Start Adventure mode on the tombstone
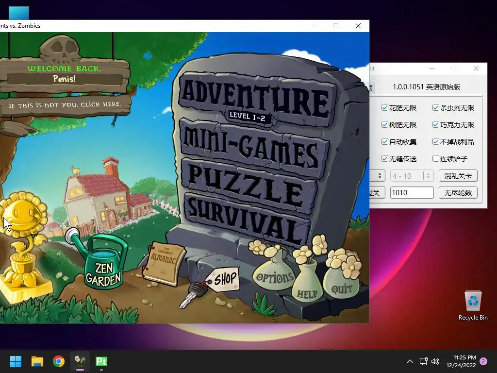This screenshot has width=497, height=373. point(257,99)
